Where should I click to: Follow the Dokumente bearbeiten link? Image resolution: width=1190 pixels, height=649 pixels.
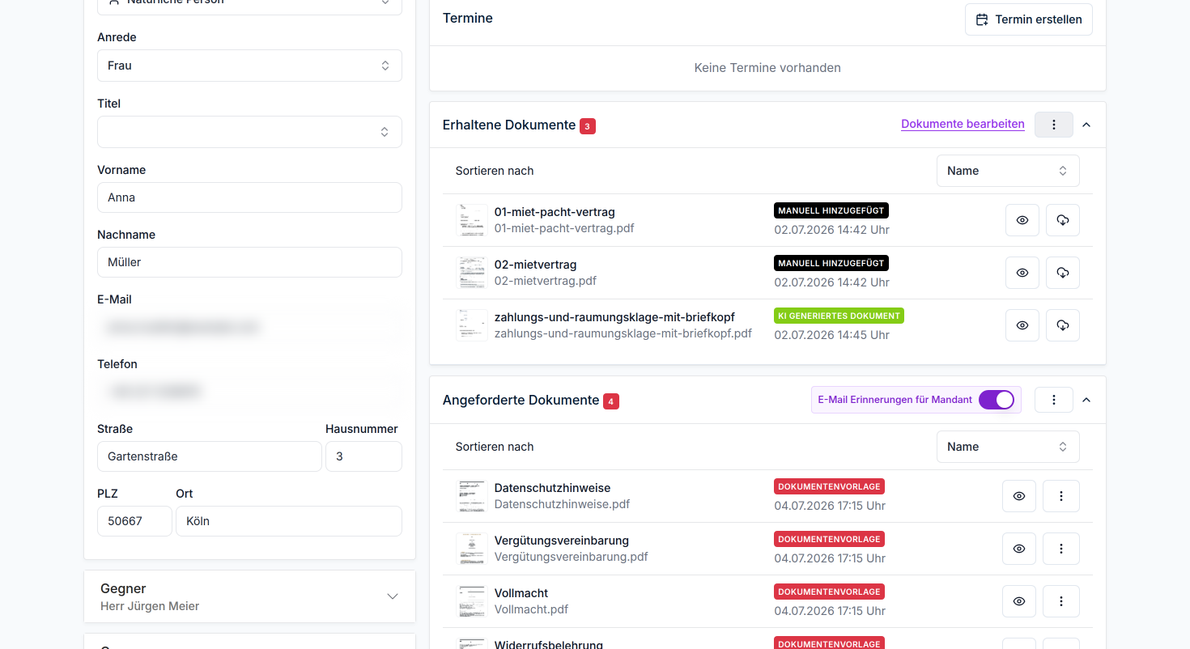tap(963, 124)
